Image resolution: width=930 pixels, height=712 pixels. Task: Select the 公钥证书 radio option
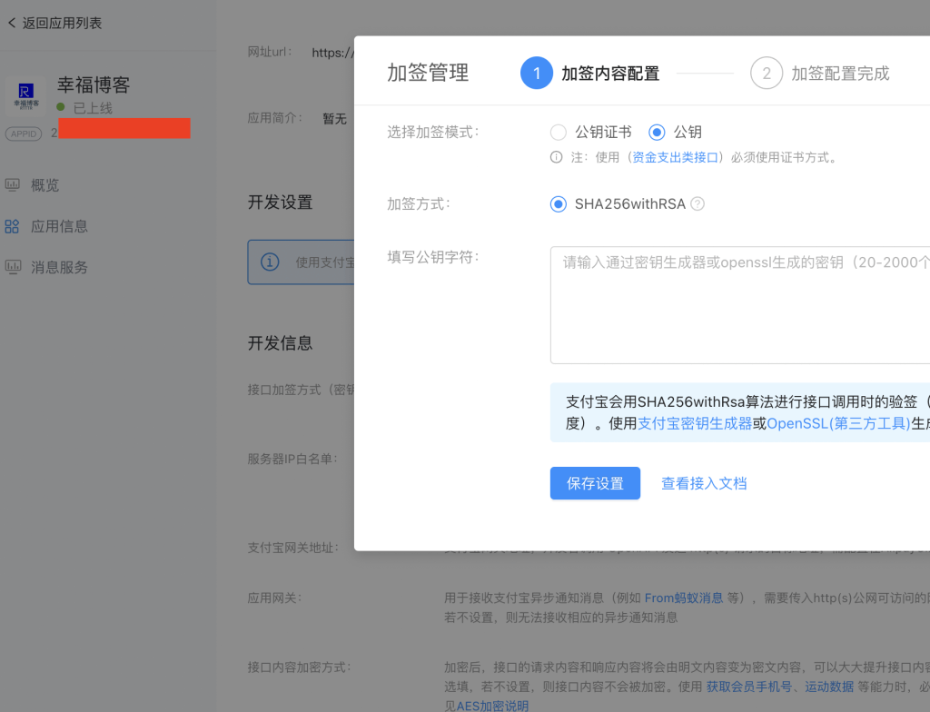click(559, 133)
